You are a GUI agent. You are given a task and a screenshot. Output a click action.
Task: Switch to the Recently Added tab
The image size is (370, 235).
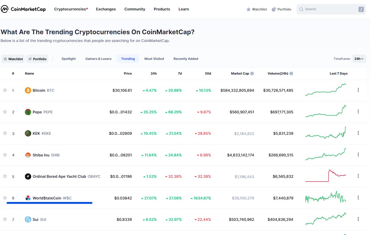pyautogui.click(x=186, y=59)
